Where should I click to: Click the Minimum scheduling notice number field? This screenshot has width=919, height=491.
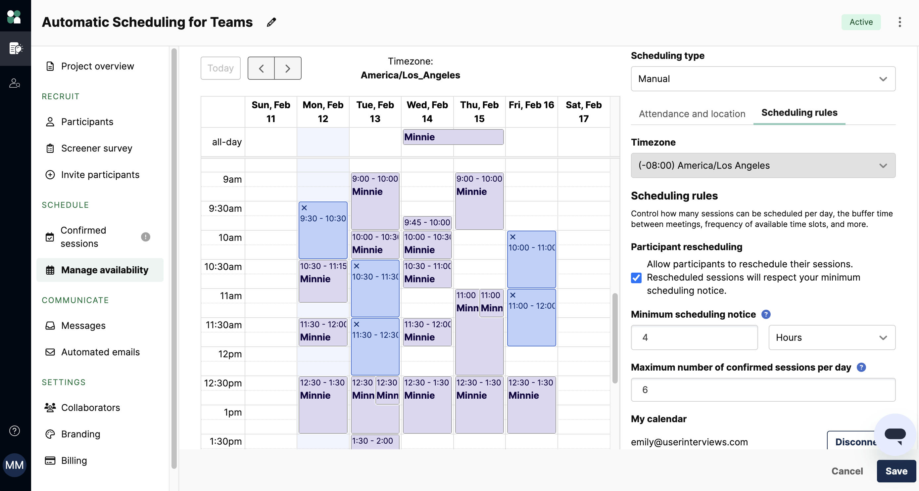click(694, 337)
